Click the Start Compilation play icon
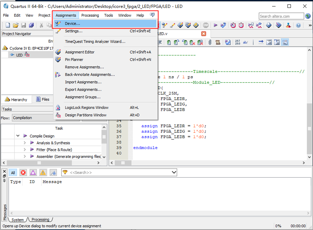Screen dimensions: 313x230 [x=215, y=25]
